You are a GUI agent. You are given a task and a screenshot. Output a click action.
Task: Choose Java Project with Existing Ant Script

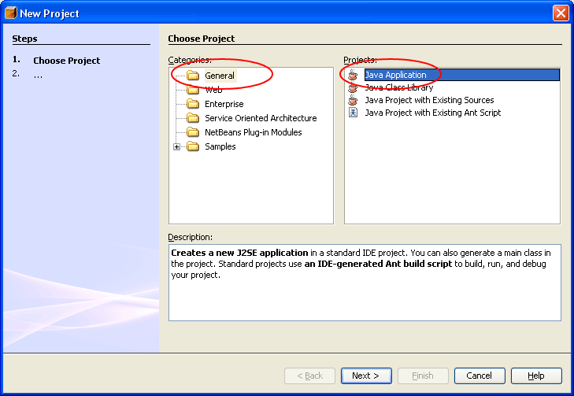(x=432, y=113)
